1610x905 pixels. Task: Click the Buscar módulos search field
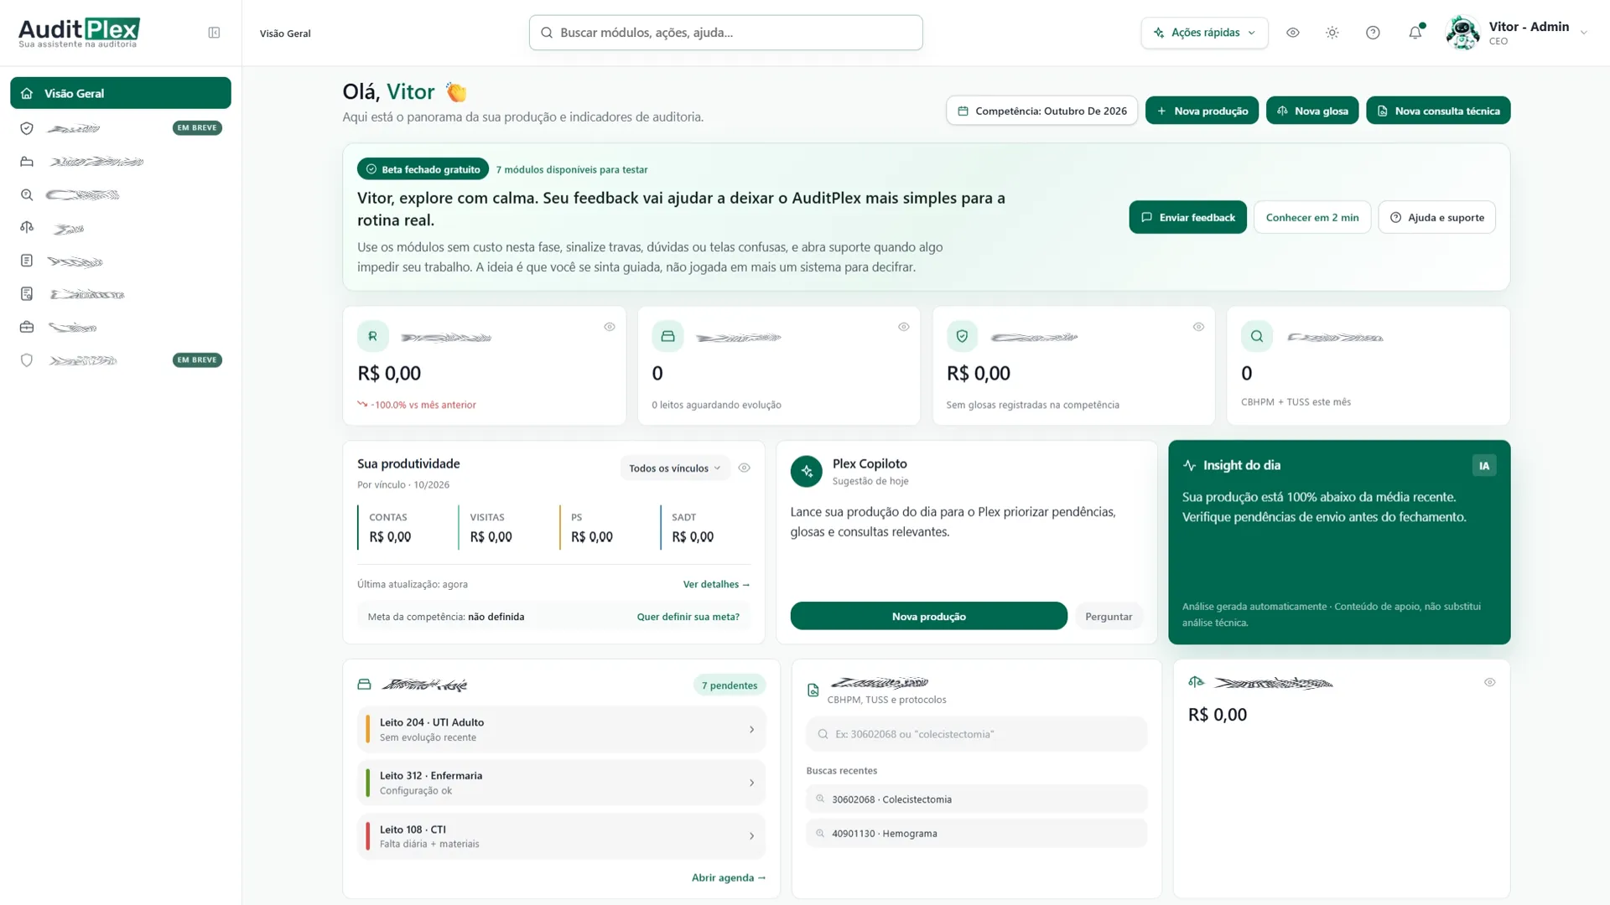click(726, 33)
